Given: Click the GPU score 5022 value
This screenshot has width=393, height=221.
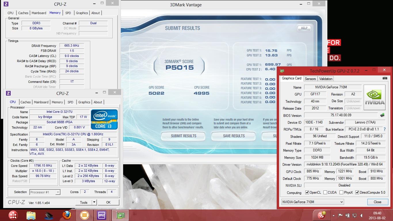Looking at the screenshot, I should coord(157,93).
